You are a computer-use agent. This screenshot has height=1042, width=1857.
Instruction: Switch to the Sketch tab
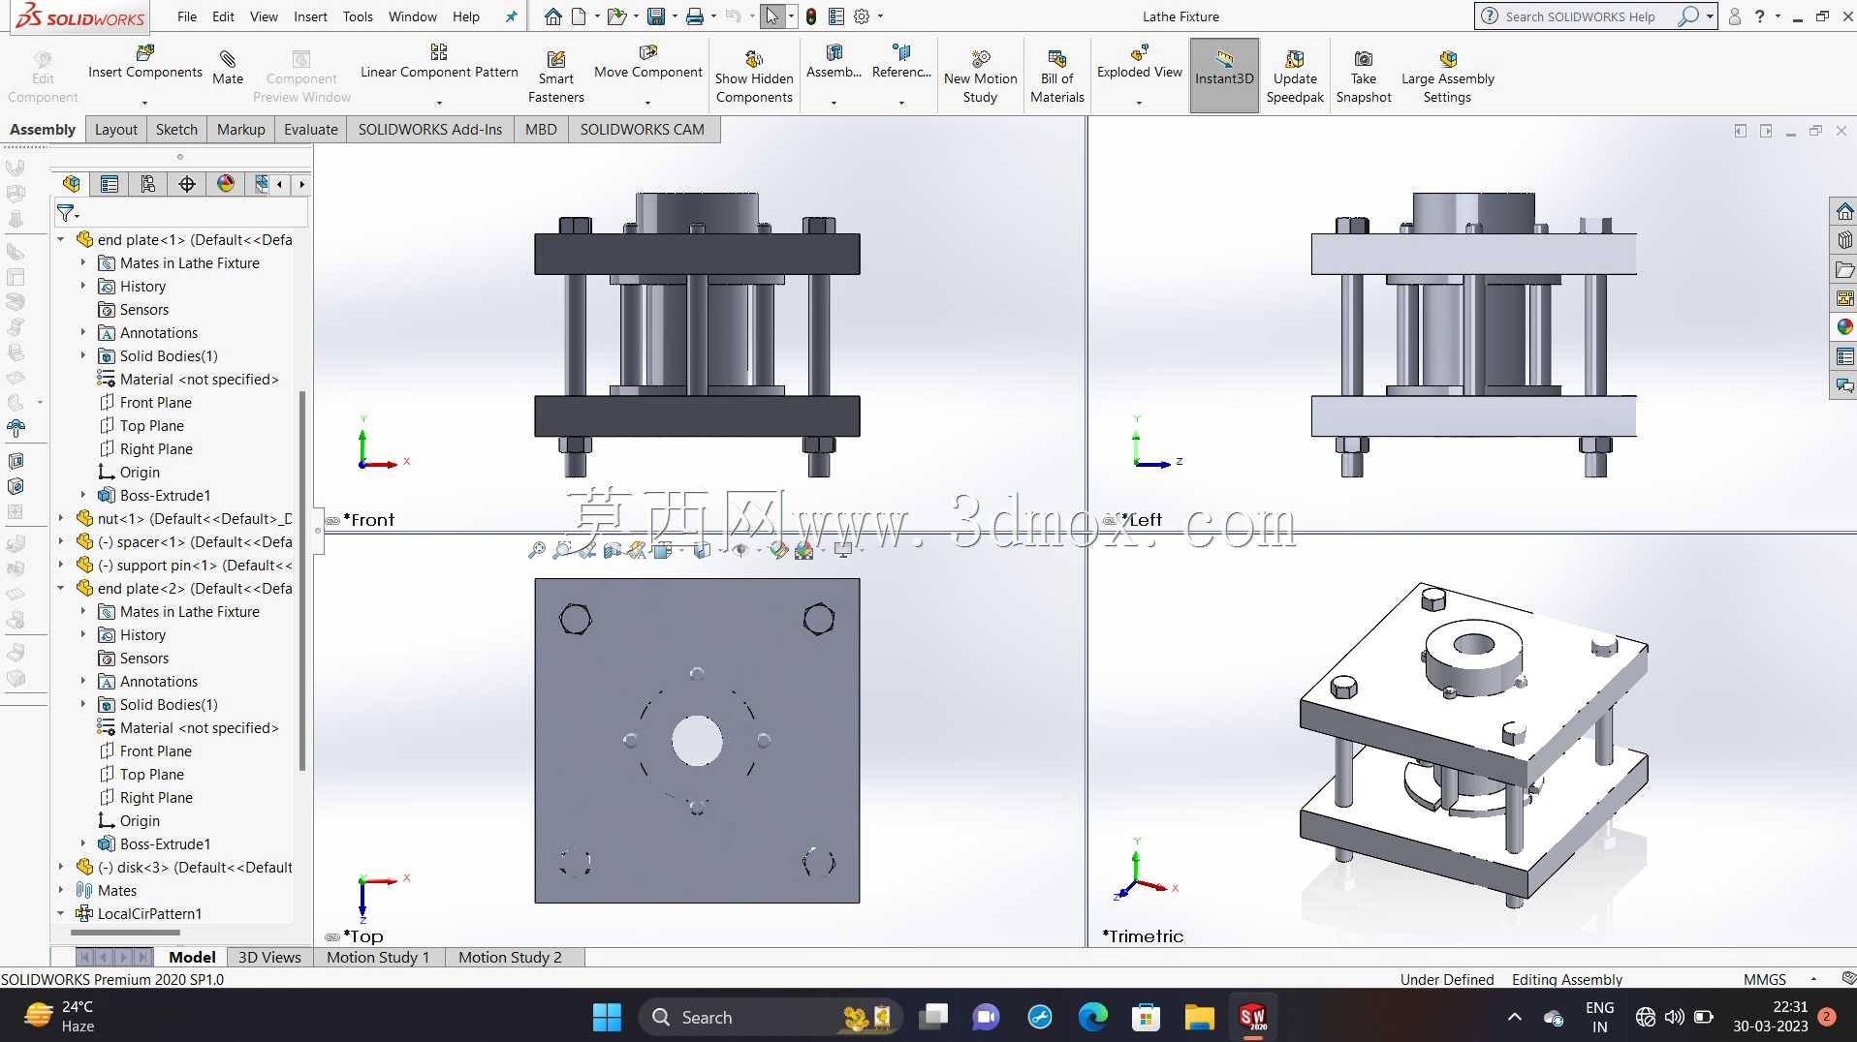tap(176, 129)
